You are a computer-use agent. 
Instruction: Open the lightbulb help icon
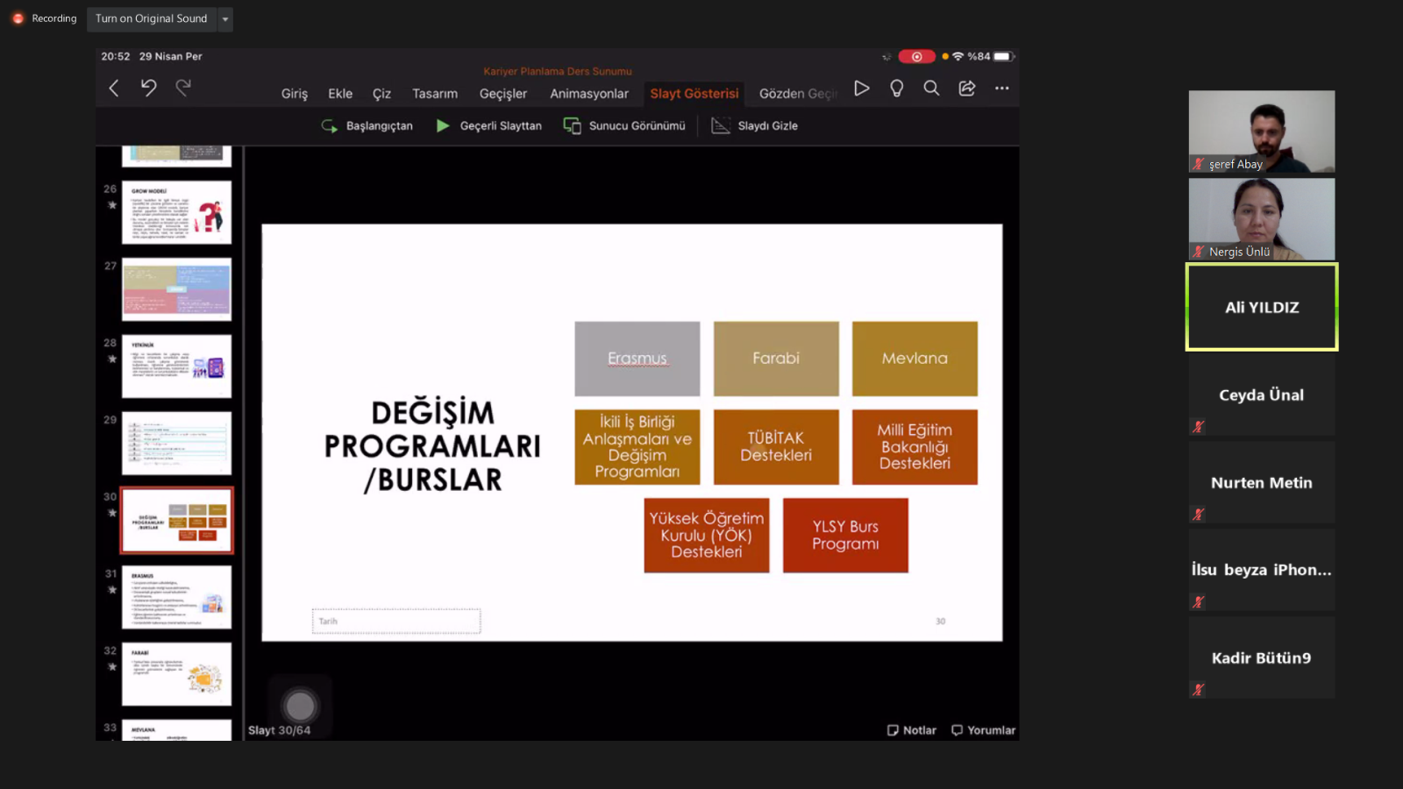[x=896, y=88]
